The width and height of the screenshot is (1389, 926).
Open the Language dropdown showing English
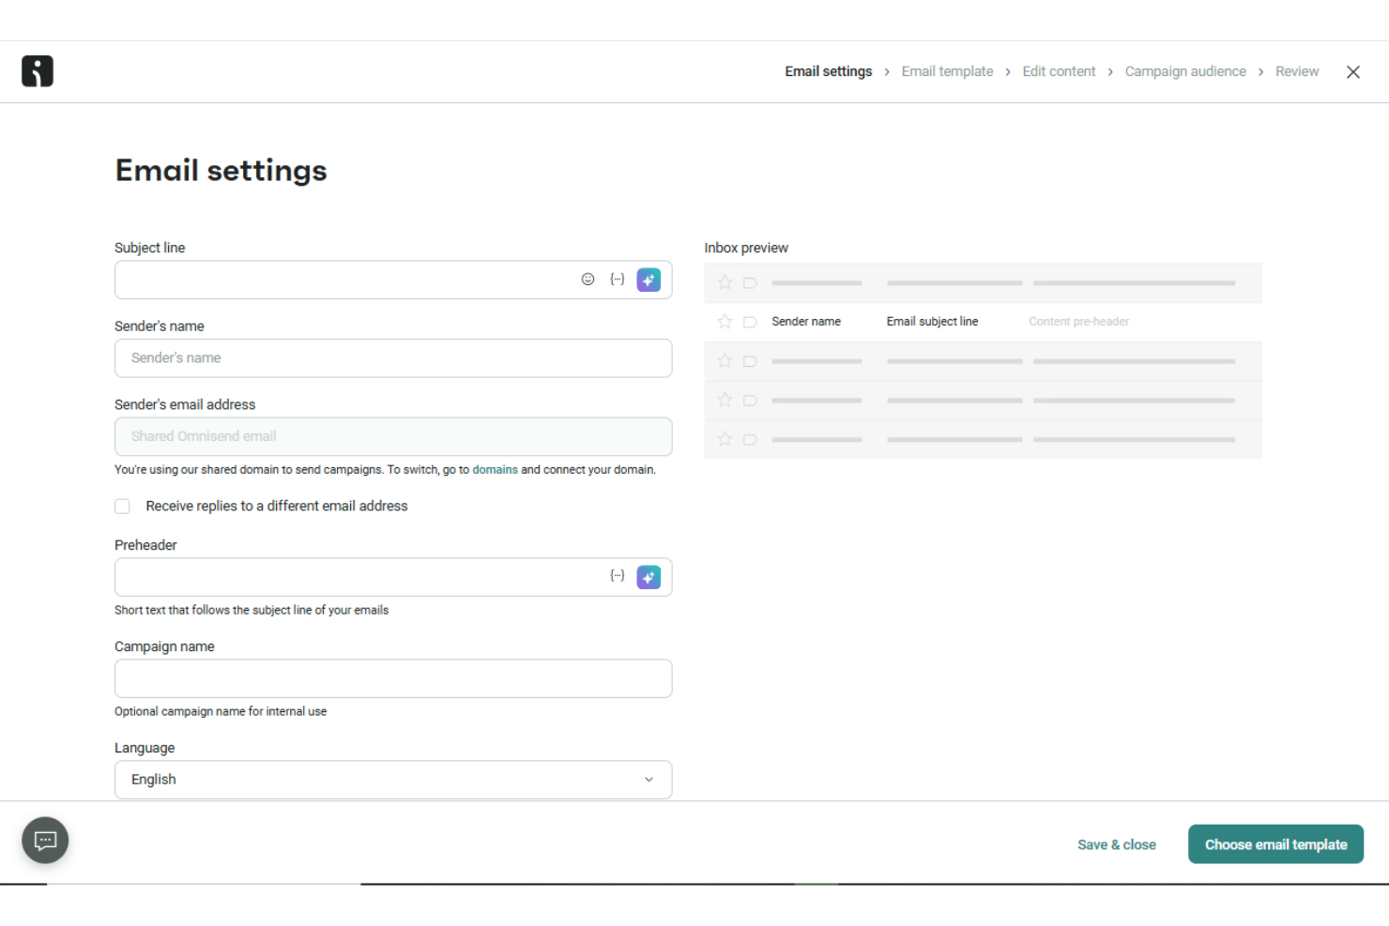pos(393,780)
